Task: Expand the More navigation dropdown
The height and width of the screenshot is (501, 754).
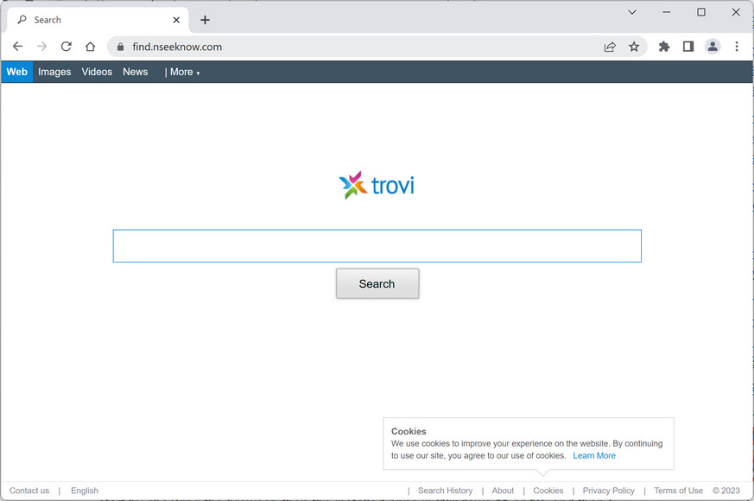Action: click(182, 73)
